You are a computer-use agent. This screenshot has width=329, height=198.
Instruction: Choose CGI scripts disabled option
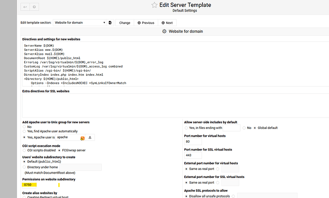pyautogui.click(x=24, y=150)
